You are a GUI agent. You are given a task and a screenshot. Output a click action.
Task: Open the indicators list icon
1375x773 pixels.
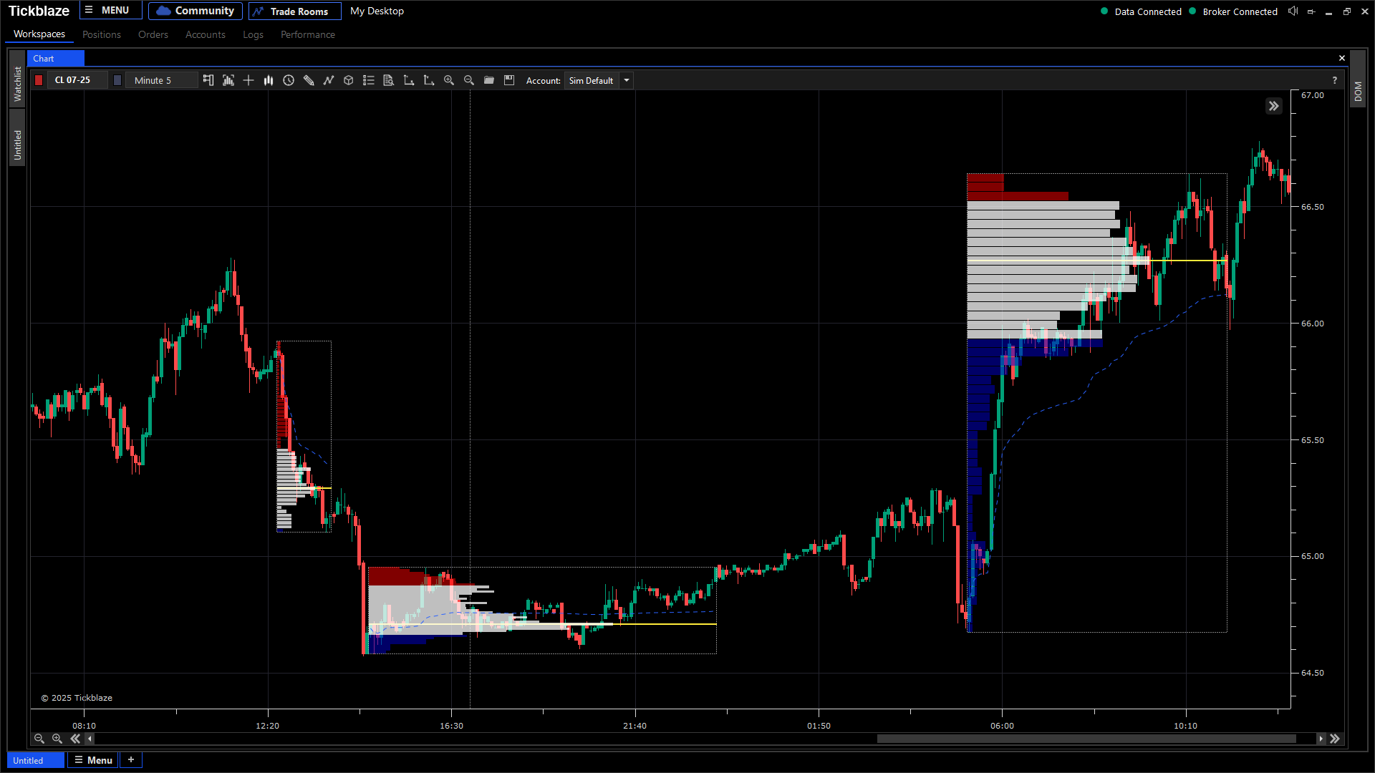pos(369,80)
